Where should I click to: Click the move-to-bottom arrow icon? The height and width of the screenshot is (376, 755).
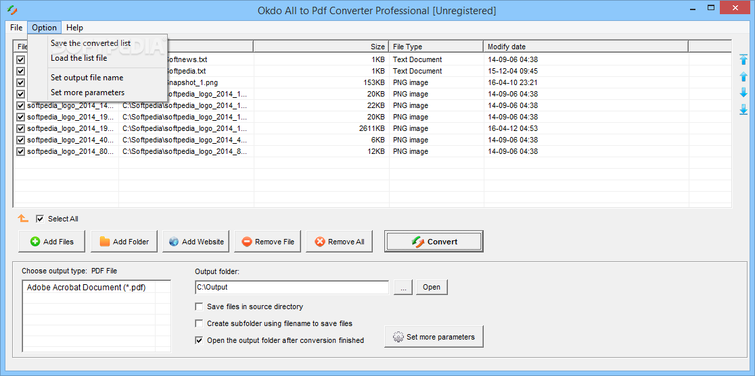743,109
